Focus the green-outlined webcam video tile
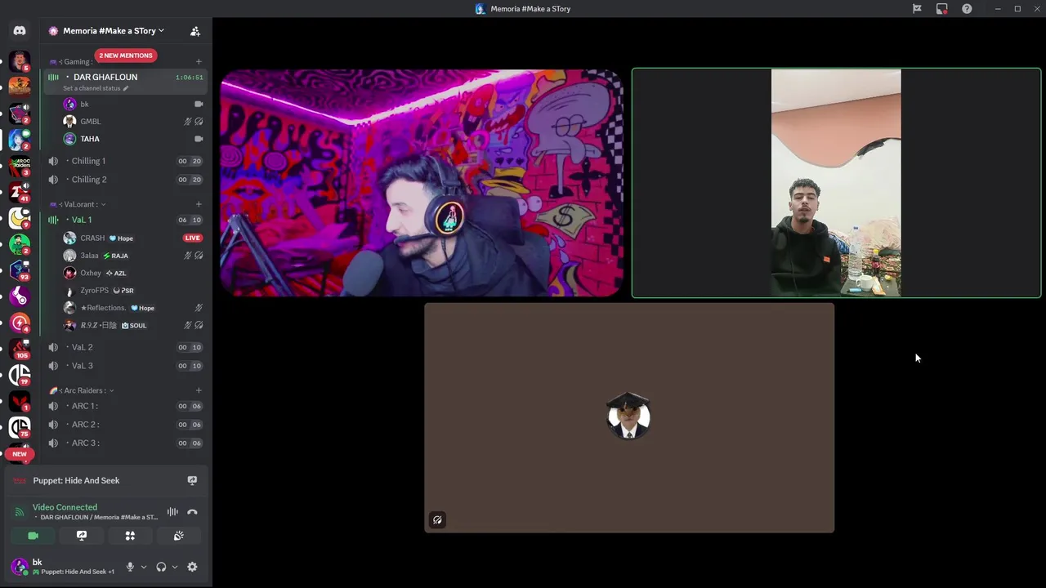Viewport: 1046px width, 588px height. [x=836, y=183]
